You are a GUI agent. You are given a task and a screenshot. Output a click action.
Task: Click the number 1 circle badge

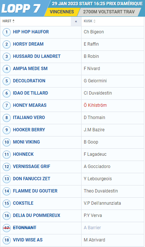pos(7,32)
